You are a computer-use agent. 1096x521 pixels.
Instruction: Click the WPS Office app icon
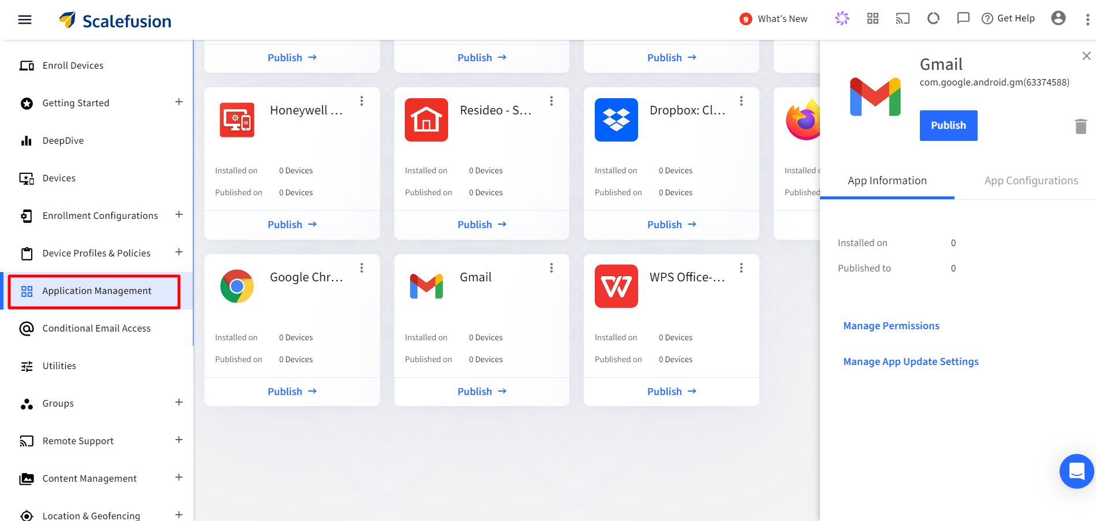616,286
